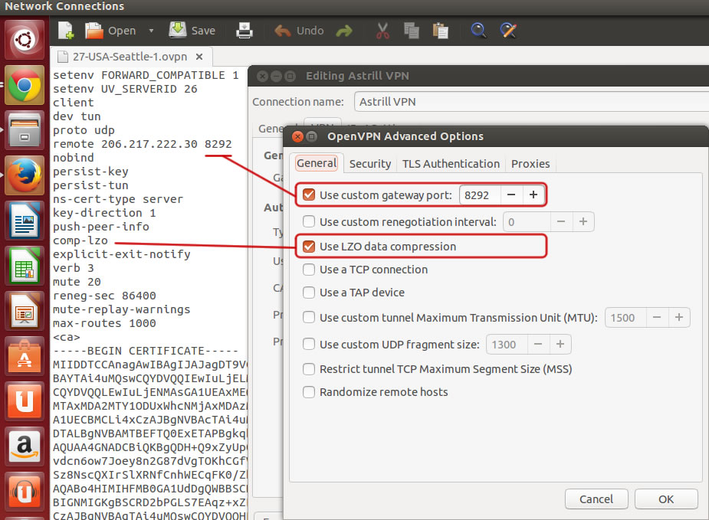The image size is (709, 520).
Task: Save the current file in gedit
Action: pyautogui.click(x=192, y=31)
